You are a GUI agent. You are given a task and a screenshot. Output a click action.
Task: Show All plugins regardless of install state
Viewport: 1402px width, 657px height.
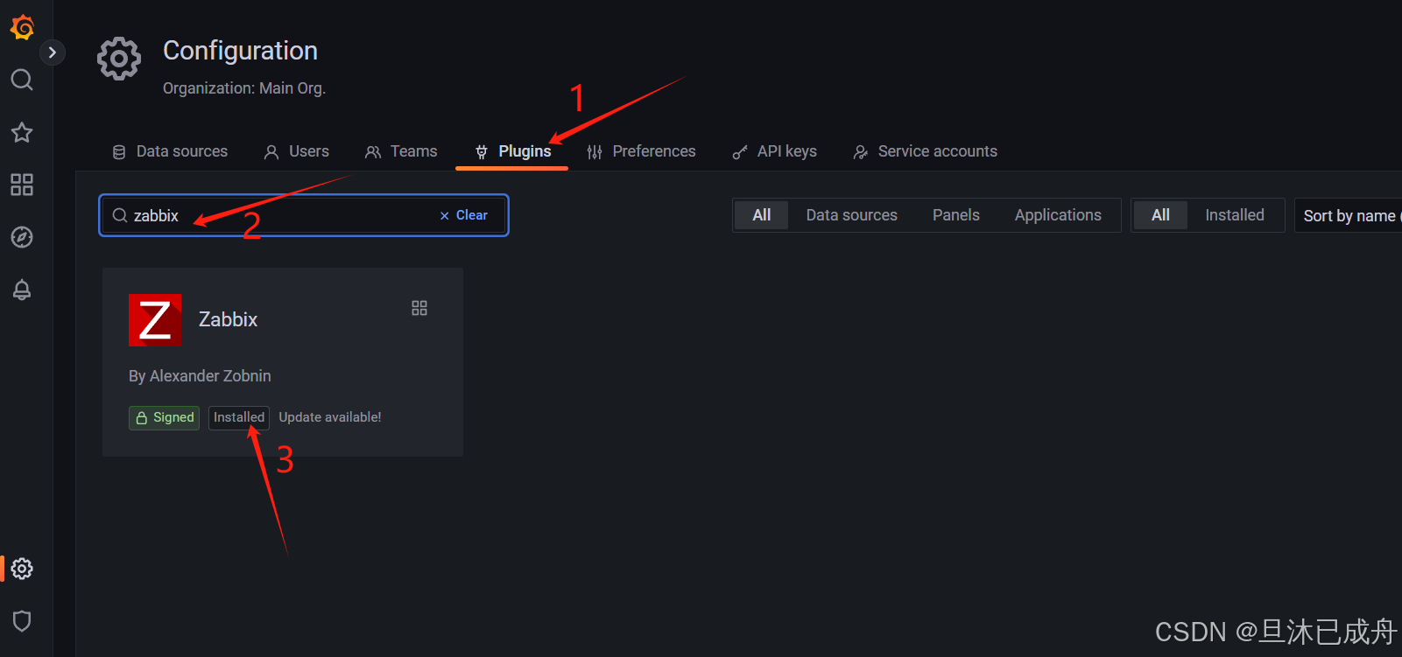(x=1160, y=215)
